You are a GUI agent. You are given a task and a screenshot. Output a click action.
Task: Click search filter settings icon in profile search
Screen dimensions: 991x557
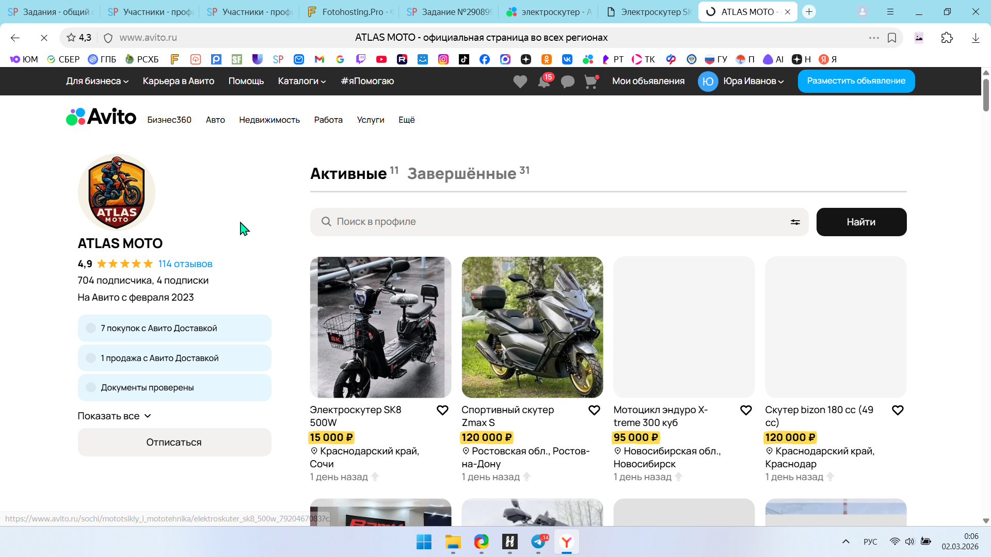tap(795, 222)
